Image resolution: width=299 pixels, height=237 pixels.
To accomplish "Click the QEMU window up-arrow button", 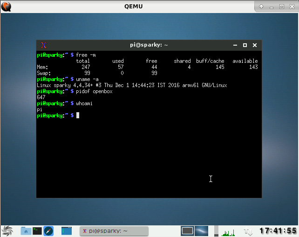I will [261, 7].
